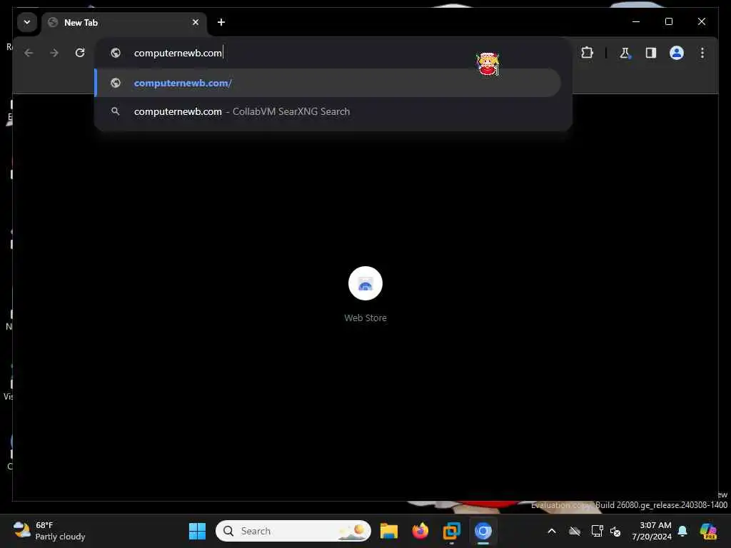Open a new tab with plus button

coord(221,22)
